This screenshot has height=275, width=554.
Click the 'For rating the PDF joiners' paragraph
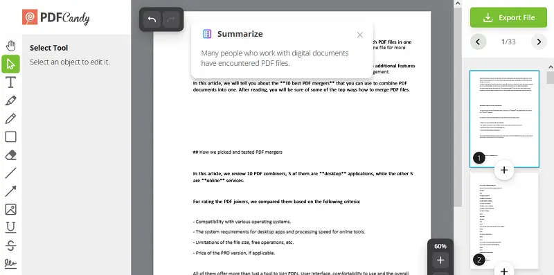[x=276, y=202]
